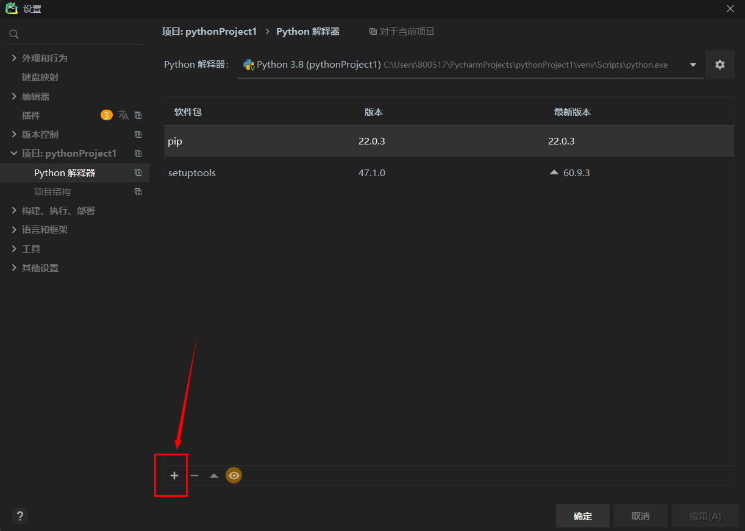Viewport: 745px width, 531px height.
Task: Click the 应用(A) button
Action: pyautogui.click(x=705, y=516)
